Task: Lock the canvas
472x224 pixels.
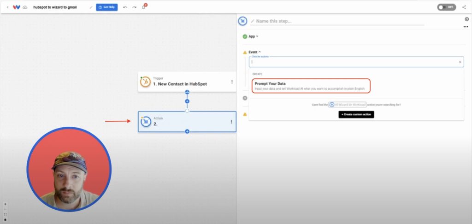Action: point(5,219)
